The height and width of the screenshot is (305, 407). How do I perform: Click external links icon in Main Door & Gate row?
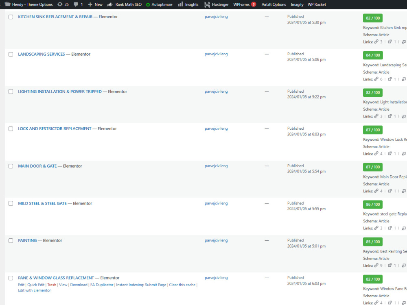pyautogui.click(x=389, y=191)
